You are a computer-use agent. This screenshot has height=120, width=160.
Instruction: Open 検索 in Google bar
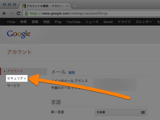tap(23, 22)
